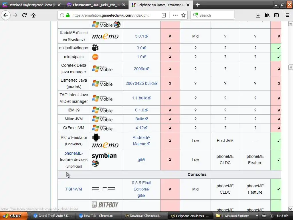Open the Windows start menu
Screen dimensions: 293x220
pos(13,216)
